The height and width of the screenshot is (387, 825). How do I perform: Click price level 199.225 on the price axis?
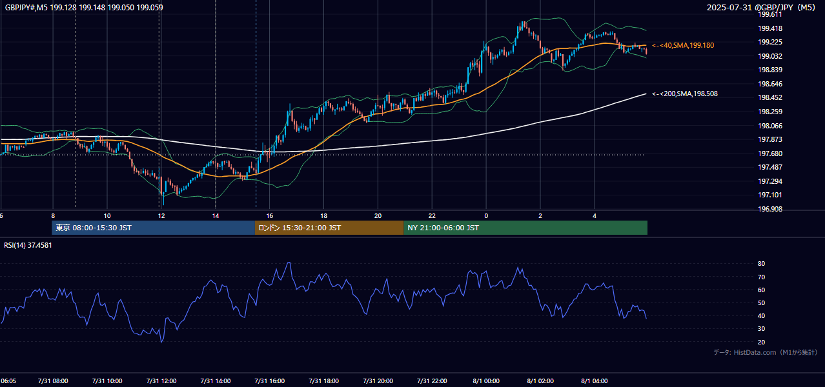769,42
